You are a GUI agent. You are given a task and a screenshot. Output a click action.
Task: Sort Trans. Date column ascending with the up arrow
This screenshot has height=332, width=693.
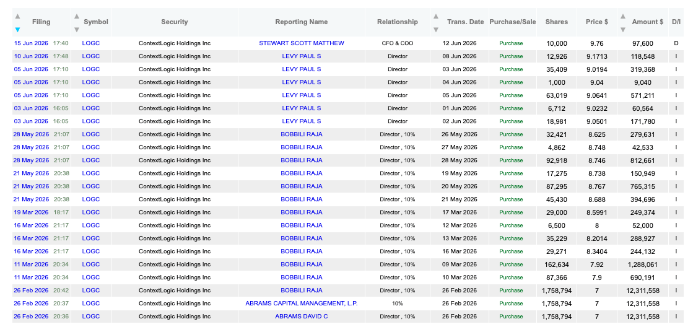pyautogui.click(x=436, y=16)
